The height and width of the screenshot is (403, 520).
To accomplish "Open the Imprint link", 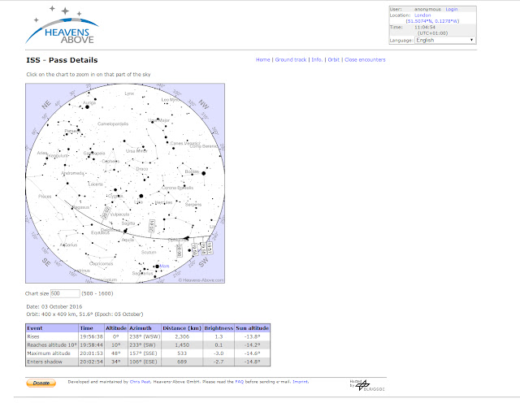I will tap(300, 382).
